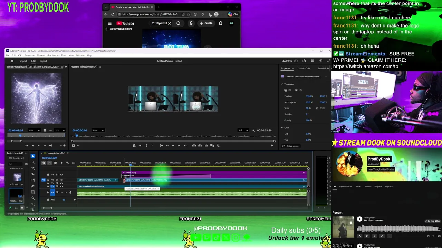This screenshot has height=248, width=442.
Task: Switch to Lumetri Color tab
Action: pyautogui.click(x=304, y=68)
